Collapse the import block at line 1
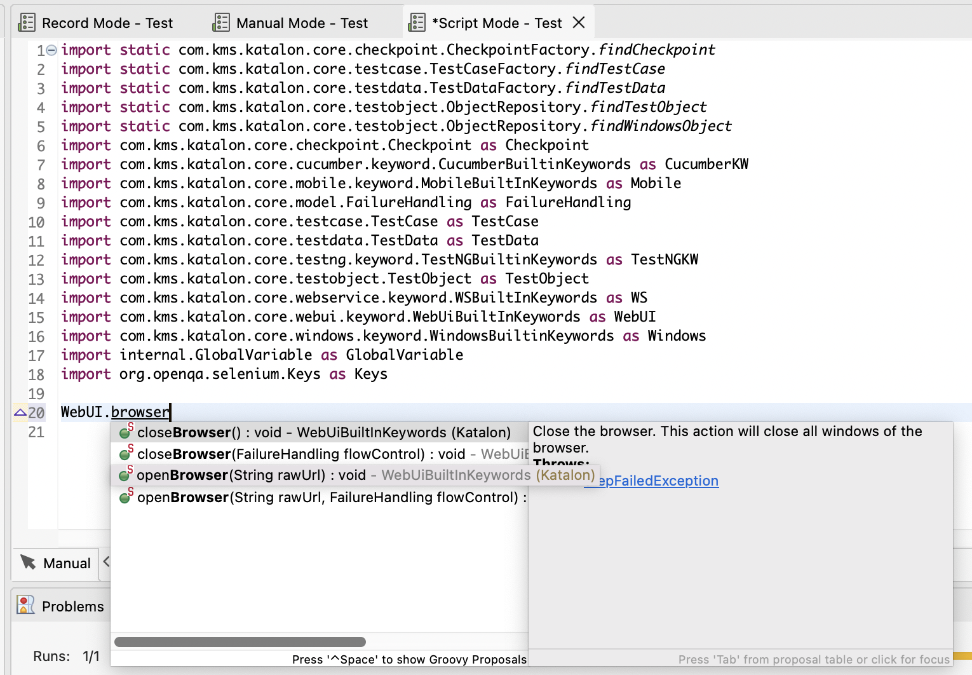 [x=51, y=50]
